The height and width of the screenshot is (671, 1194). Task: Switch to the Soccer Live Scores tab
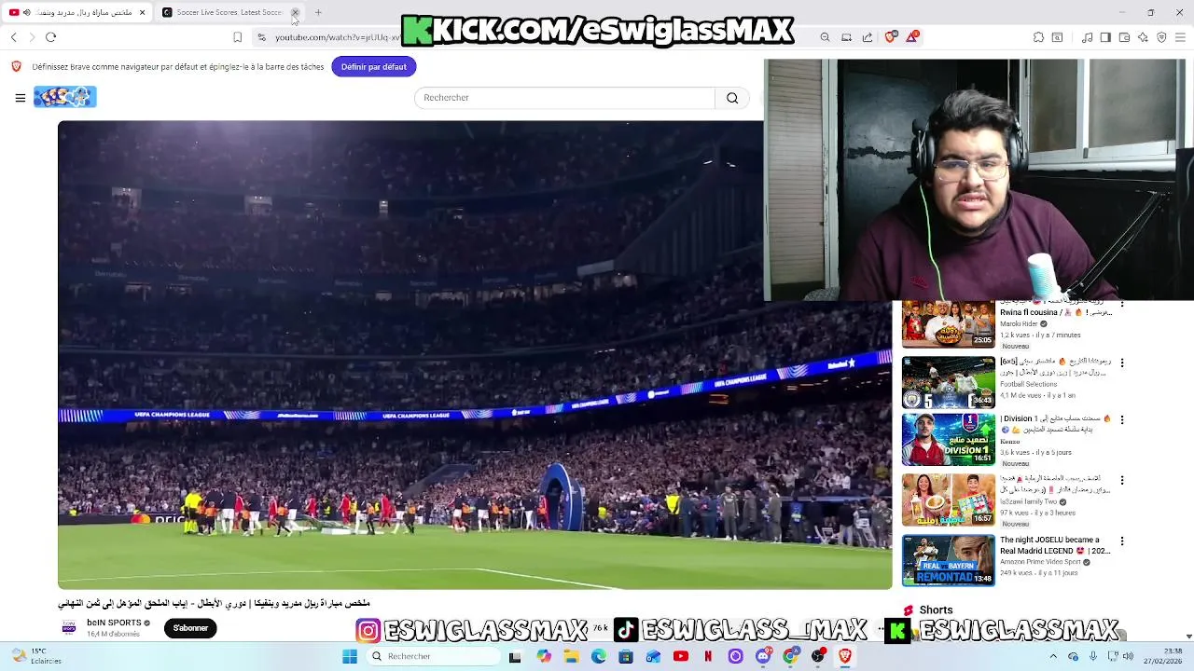coord(229,12)
